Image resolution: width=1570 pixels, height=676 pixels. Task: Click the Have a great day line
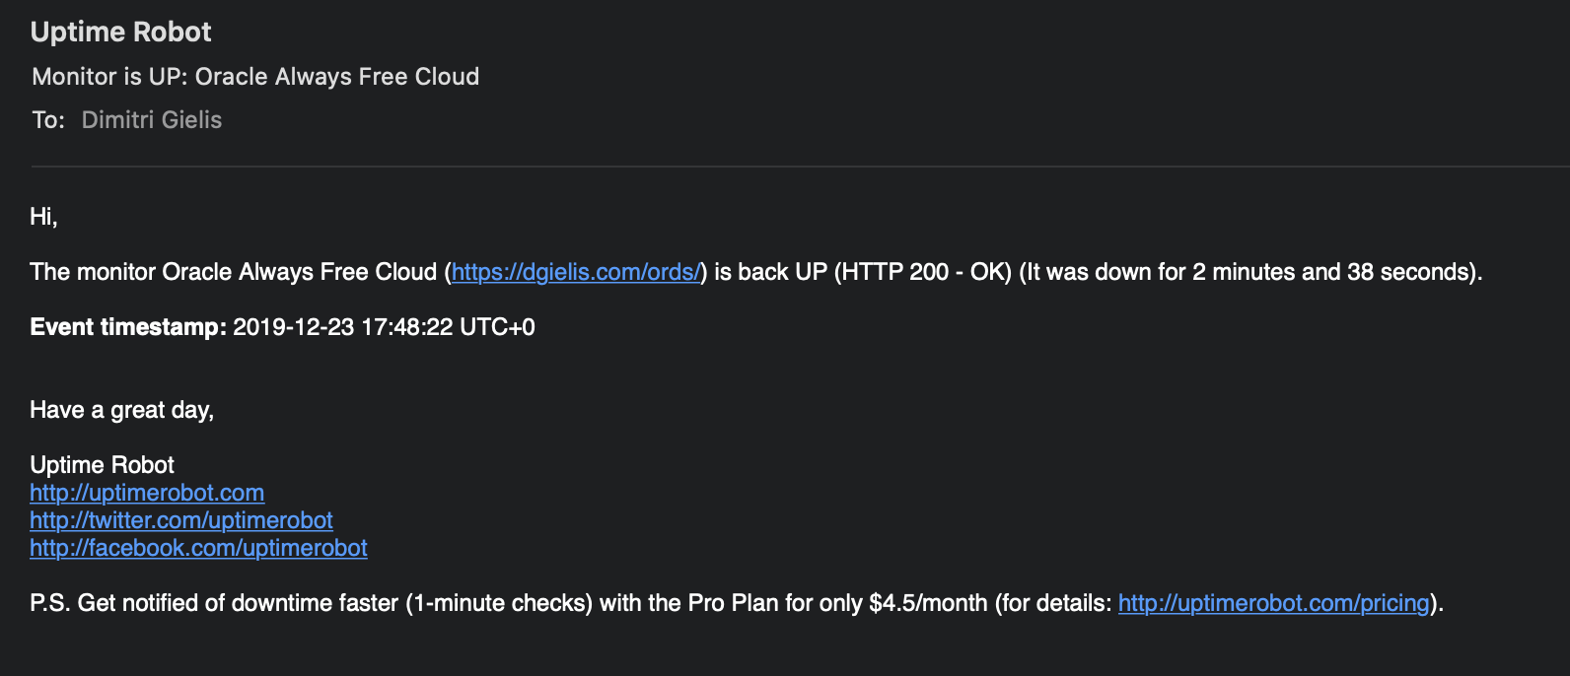tap(121, 410)
